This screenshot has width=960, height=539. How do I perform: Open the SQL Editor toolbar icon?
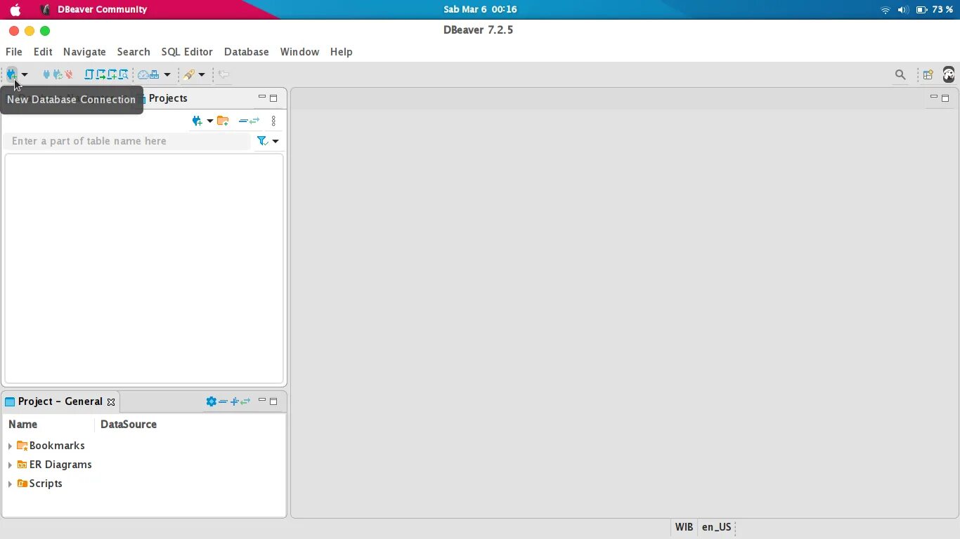(89, 74)
